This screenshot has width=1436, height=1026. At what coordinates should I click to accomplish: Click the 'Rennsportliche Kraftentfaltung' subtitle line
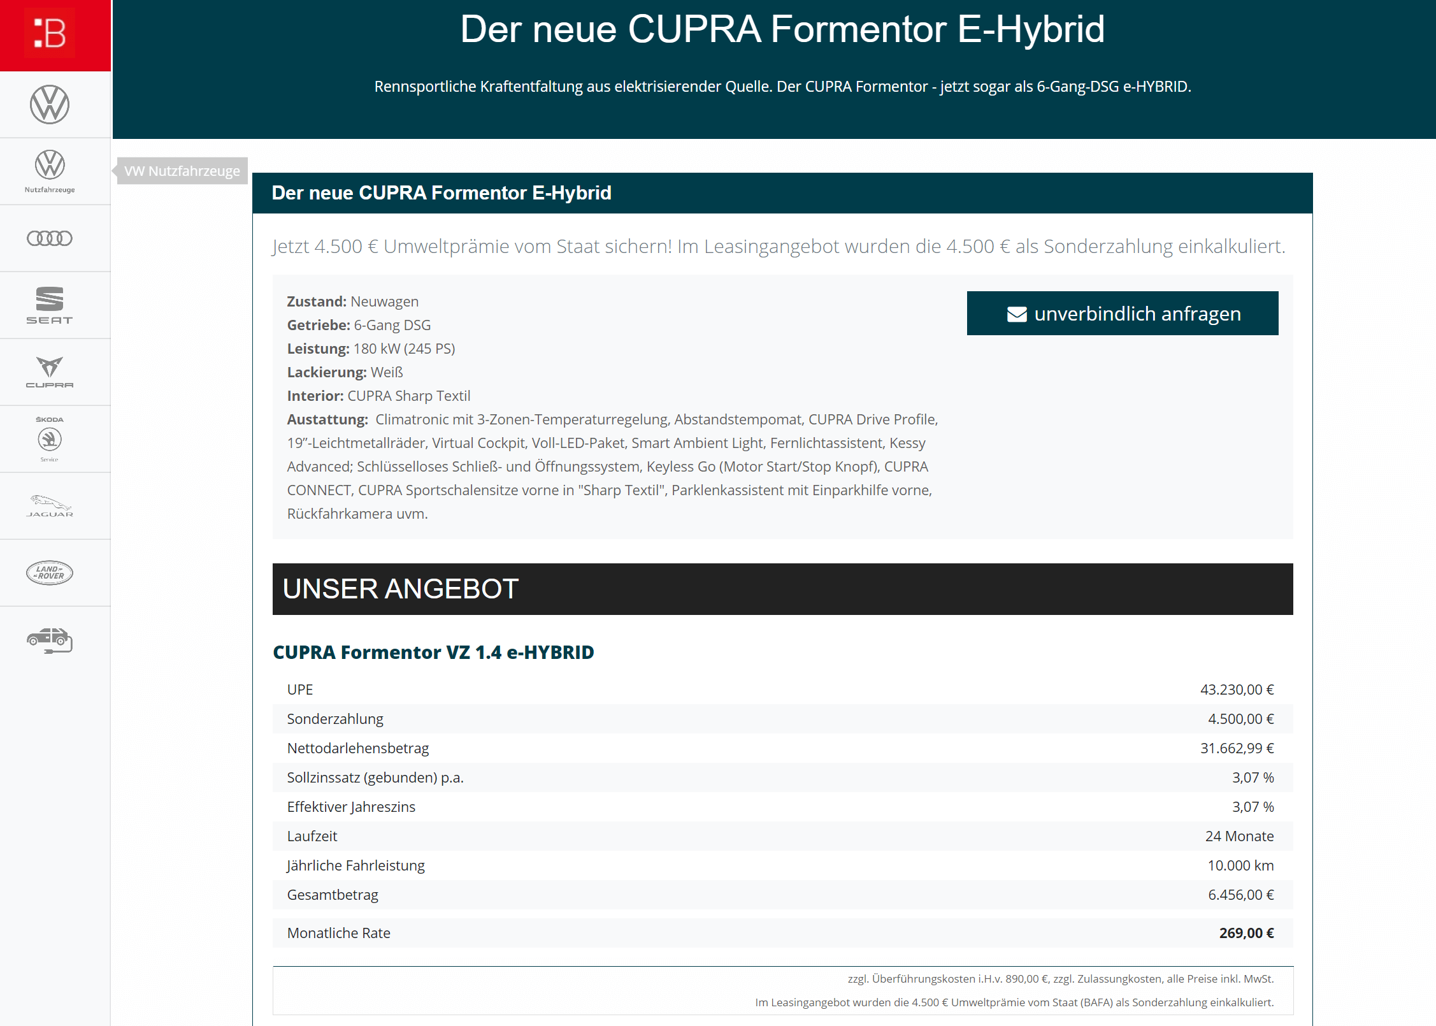coord(782,87)
